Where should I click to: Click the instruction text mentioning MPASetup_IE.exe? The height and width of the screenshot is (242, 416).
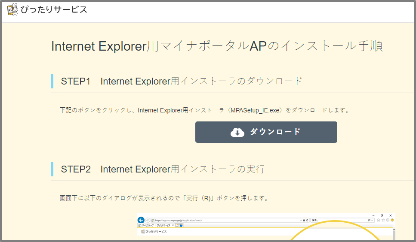[204, 110]
